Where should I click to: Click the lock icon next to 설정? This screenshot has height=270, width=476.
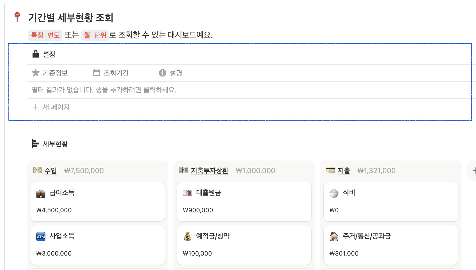(x=35, y=54)
